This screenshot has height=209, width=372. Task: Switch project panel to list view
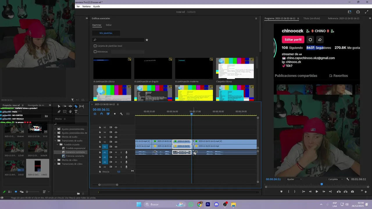10,192
